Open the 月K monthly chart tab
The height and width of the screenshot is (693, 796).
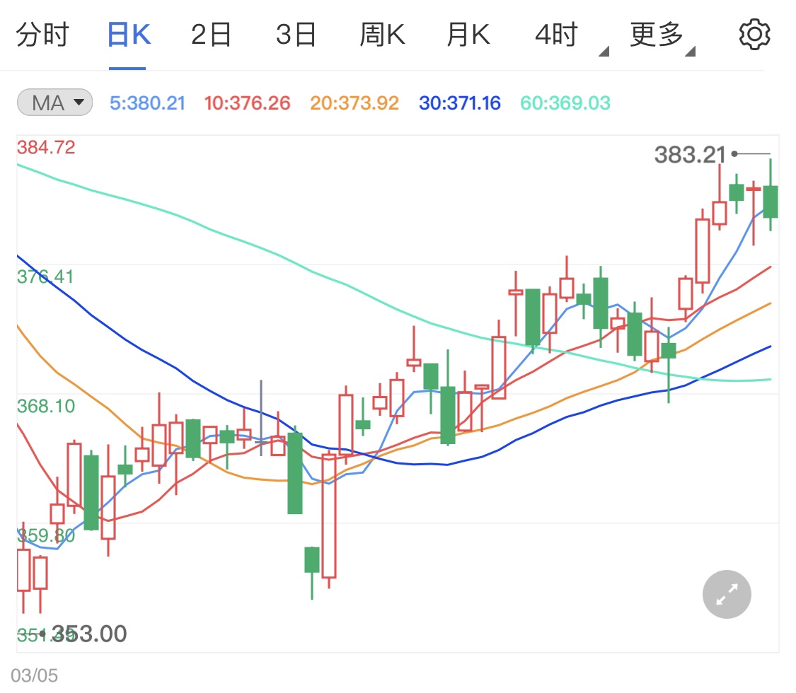tap(468, 35)
